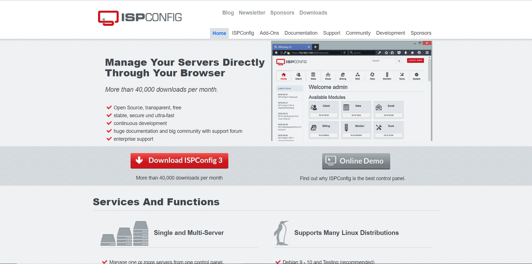Click the ISPConfig control panel screenshot image
532x264 pixels.
(352, 91)
